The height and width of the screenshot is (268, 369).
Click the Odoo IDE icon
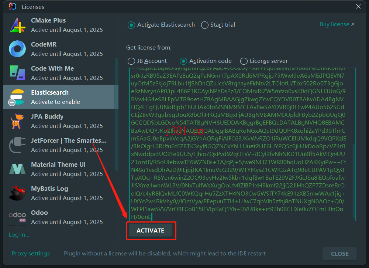17,217
